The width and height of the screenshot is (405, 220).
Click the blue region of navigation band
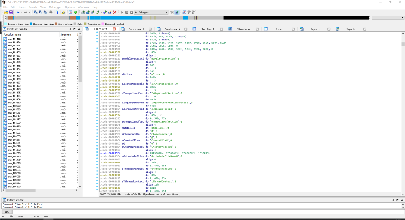(x=121, y=18)
